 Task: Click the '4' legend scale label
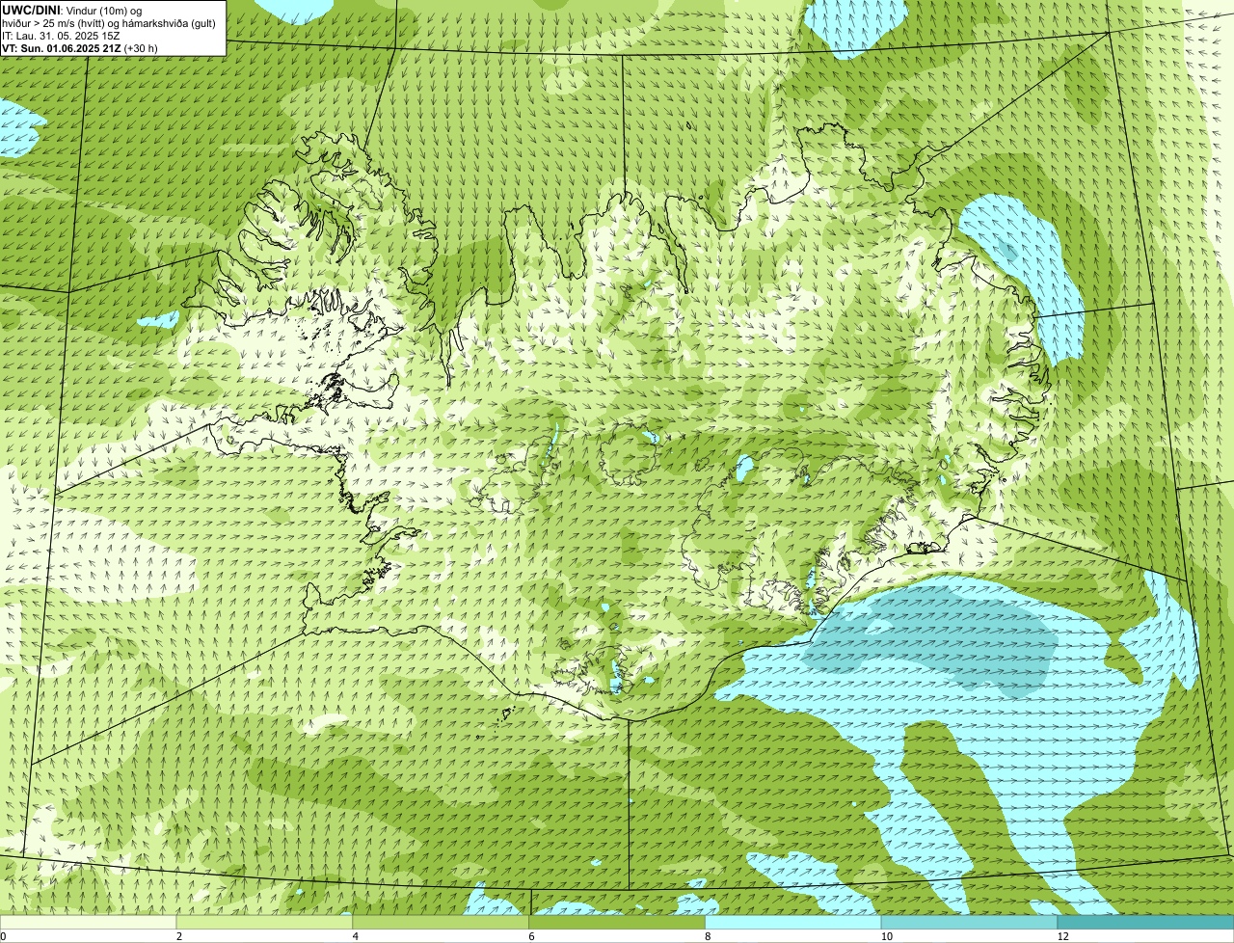pyautogui.click(x=356, y=936)
